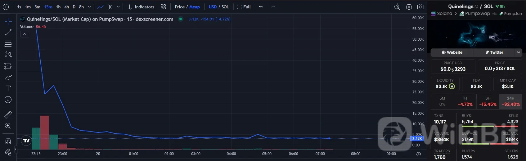Click the green online status dot
This screenshot has height=161, width=526.
[x=181, y=19]
